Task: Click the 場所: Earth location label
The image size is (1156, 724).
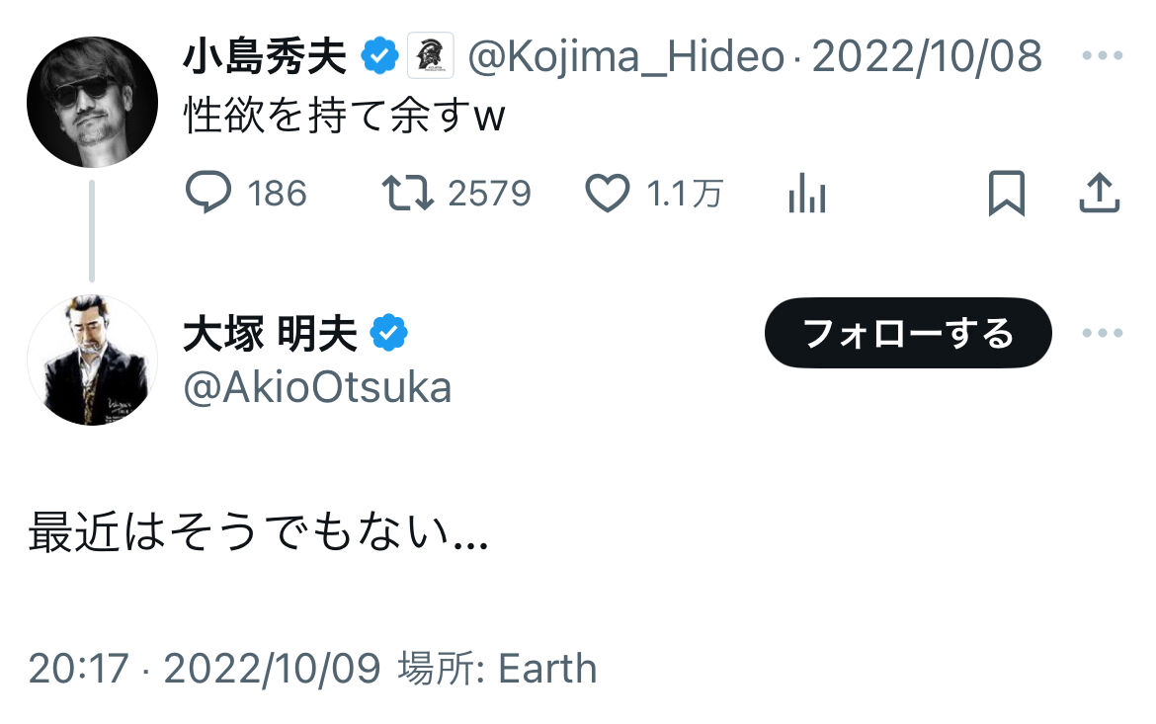Action: click(497, 669)
